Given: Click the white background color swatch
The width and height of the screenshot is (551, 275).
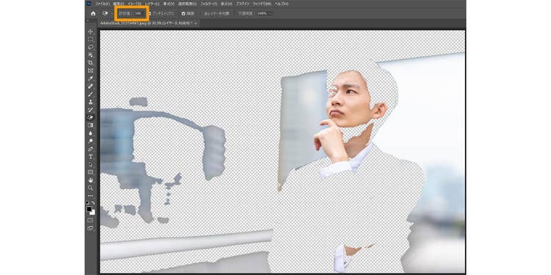Looking at the screenshot, I should (x=93, y=212).
